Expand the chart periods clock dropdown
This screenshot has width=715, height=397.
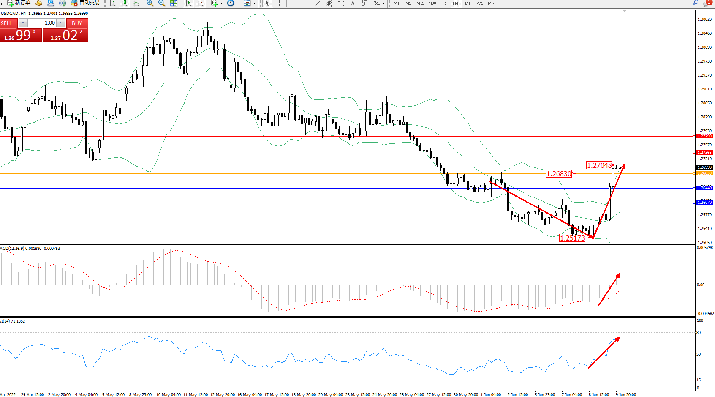(x=238, y=3)
